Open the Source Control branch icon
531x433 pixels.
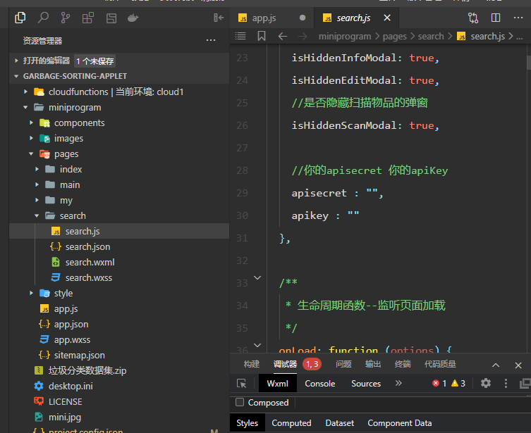(66, 18)
